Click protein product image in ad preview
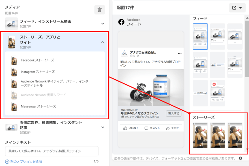 click(151, 88)
